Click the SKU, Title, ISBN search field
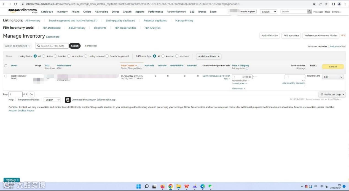Image resolution: width=349 pixels, height=191 pixels. pos(52,46)
